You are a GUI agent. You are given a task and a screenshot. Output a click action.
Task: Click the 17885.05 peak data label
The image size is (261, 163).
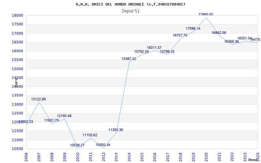pyautogui.click(x=206, y=14)
